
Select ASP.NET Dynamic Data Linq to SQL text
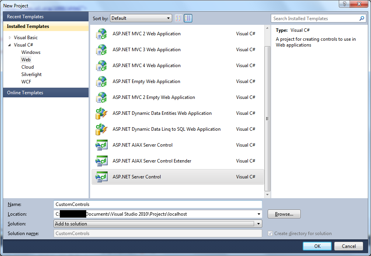tap(166, 129)
